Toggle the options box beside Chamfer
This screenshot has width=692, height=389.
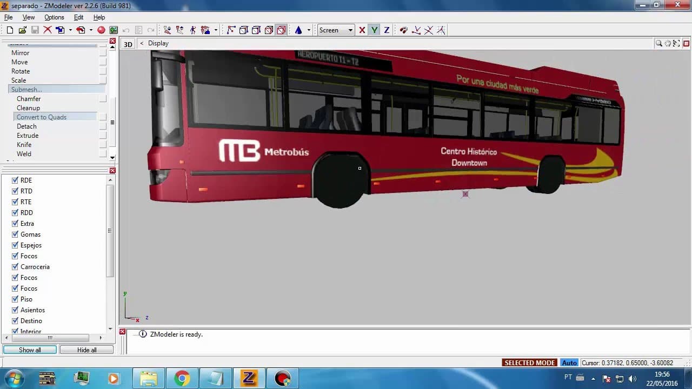[x=103, y=99]
